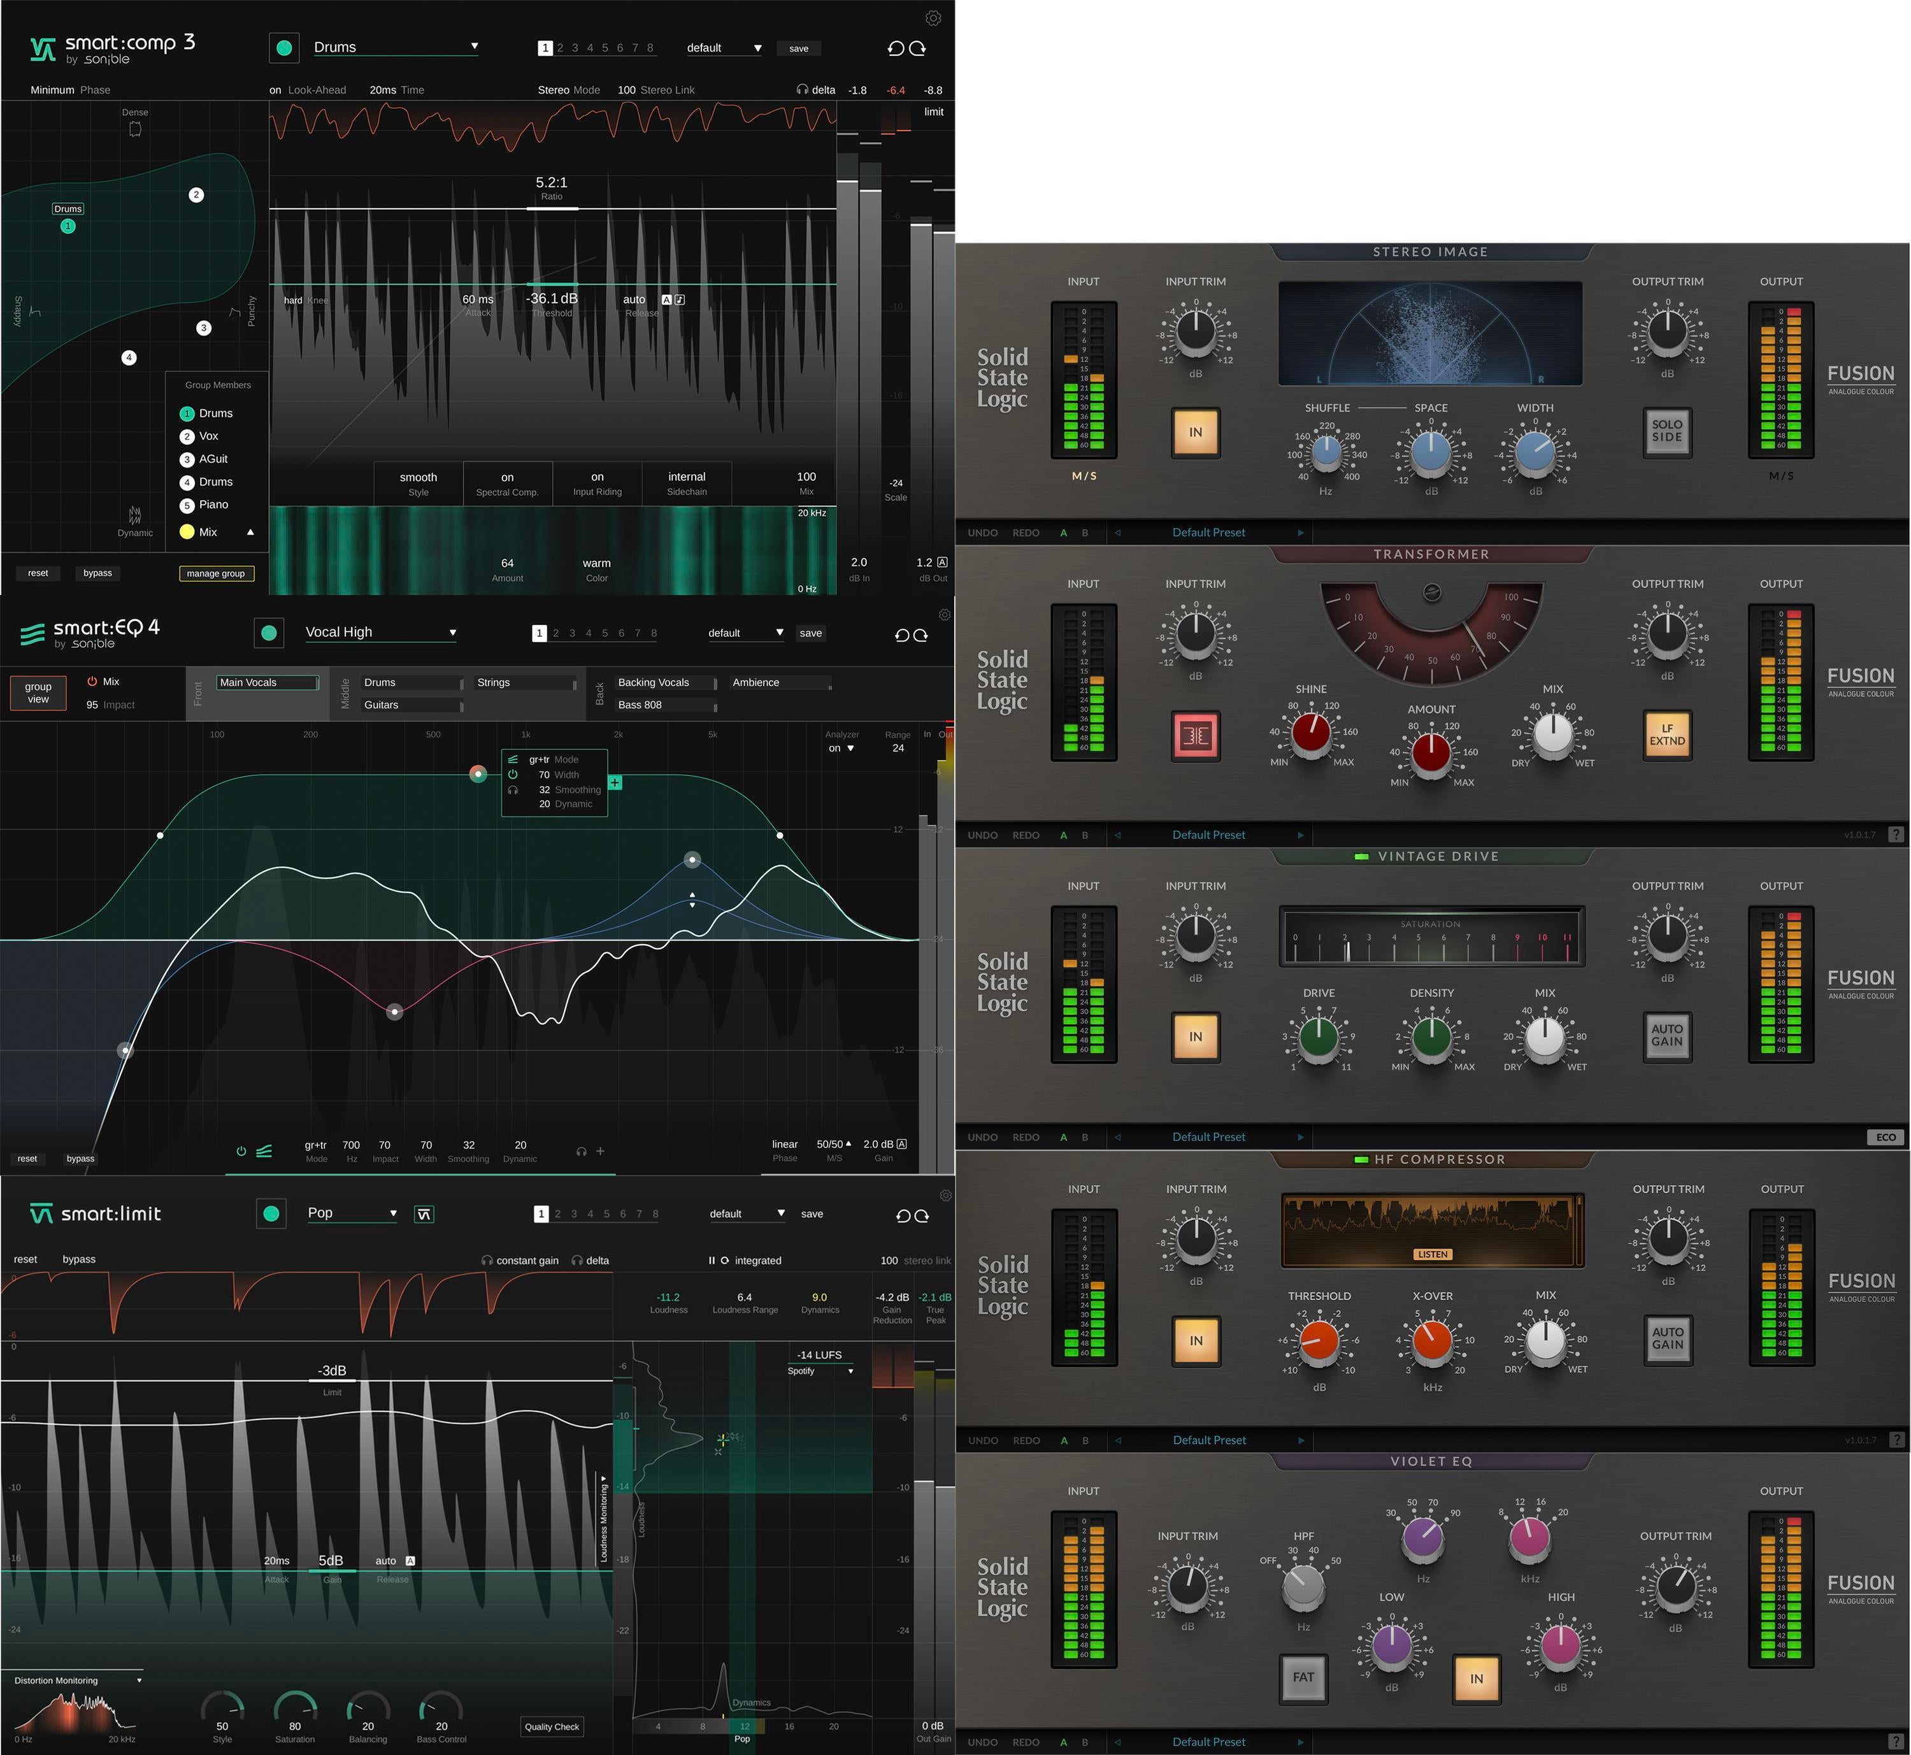Select state 5 in smart:EQ 4
Image resolution: width=1911 pixels, height=1755 pixels.
[605, 633]
